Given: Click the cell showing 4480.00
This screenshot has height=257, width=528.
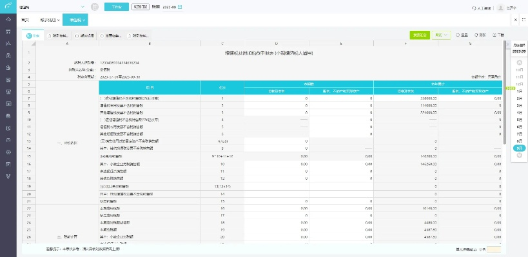Looking at the screenshot, I should (x=406, y=222).
